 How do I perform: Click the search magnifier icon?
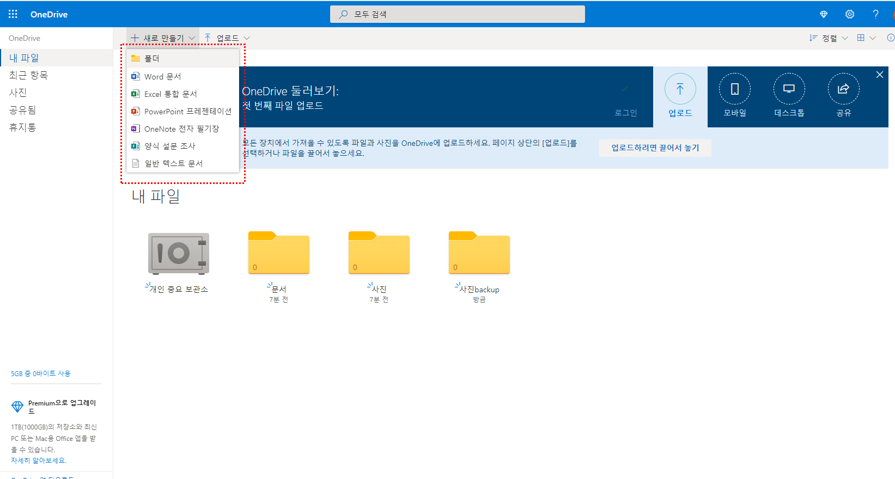343,14
